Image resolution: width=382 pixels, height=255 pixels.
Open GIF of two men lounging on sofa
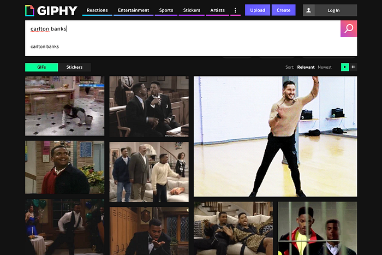click(234, 228)
